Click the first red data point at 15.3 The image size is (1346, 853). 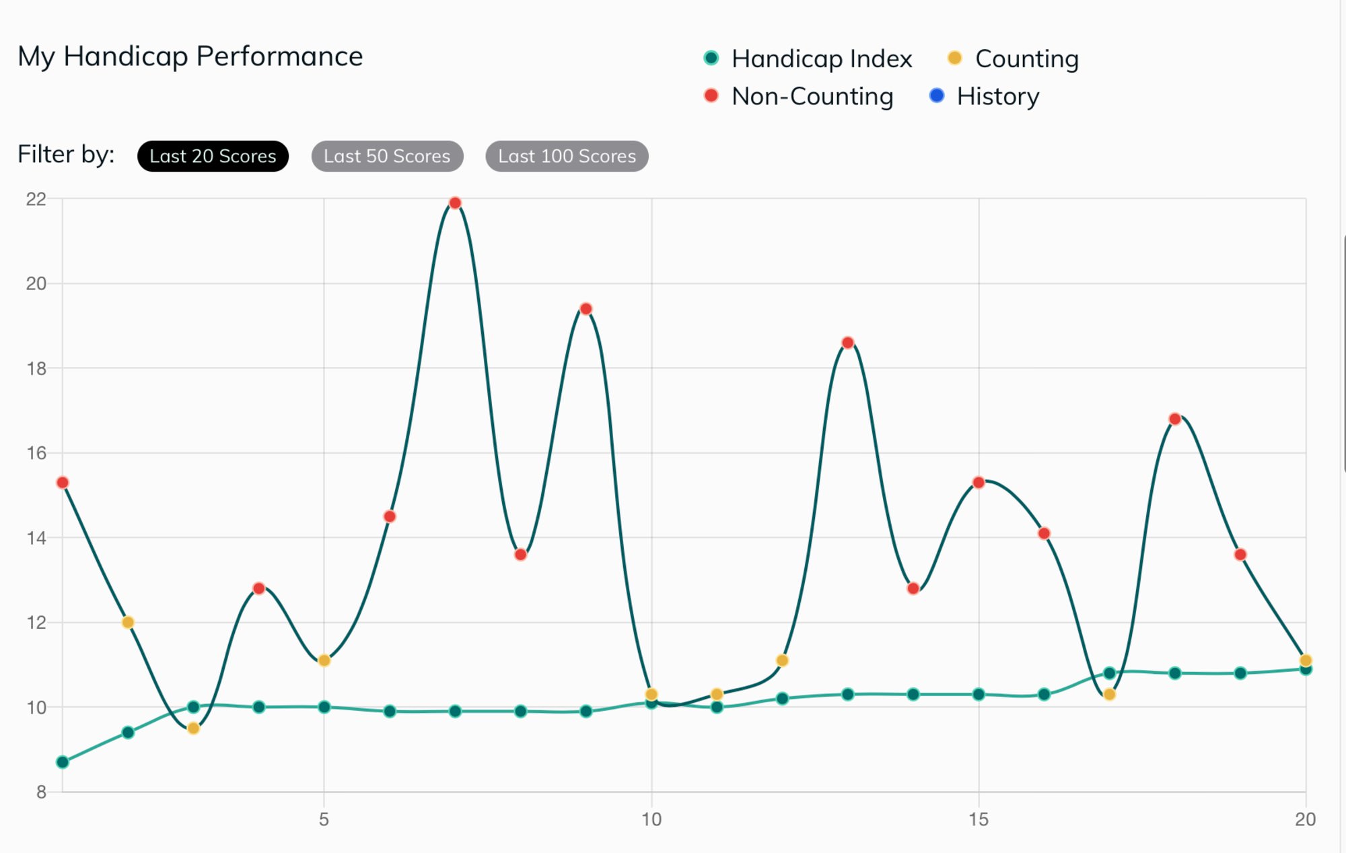(x=61, y=482)
